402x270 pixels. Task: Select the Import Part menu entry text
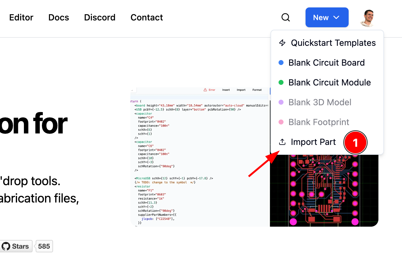pos(313,142)
